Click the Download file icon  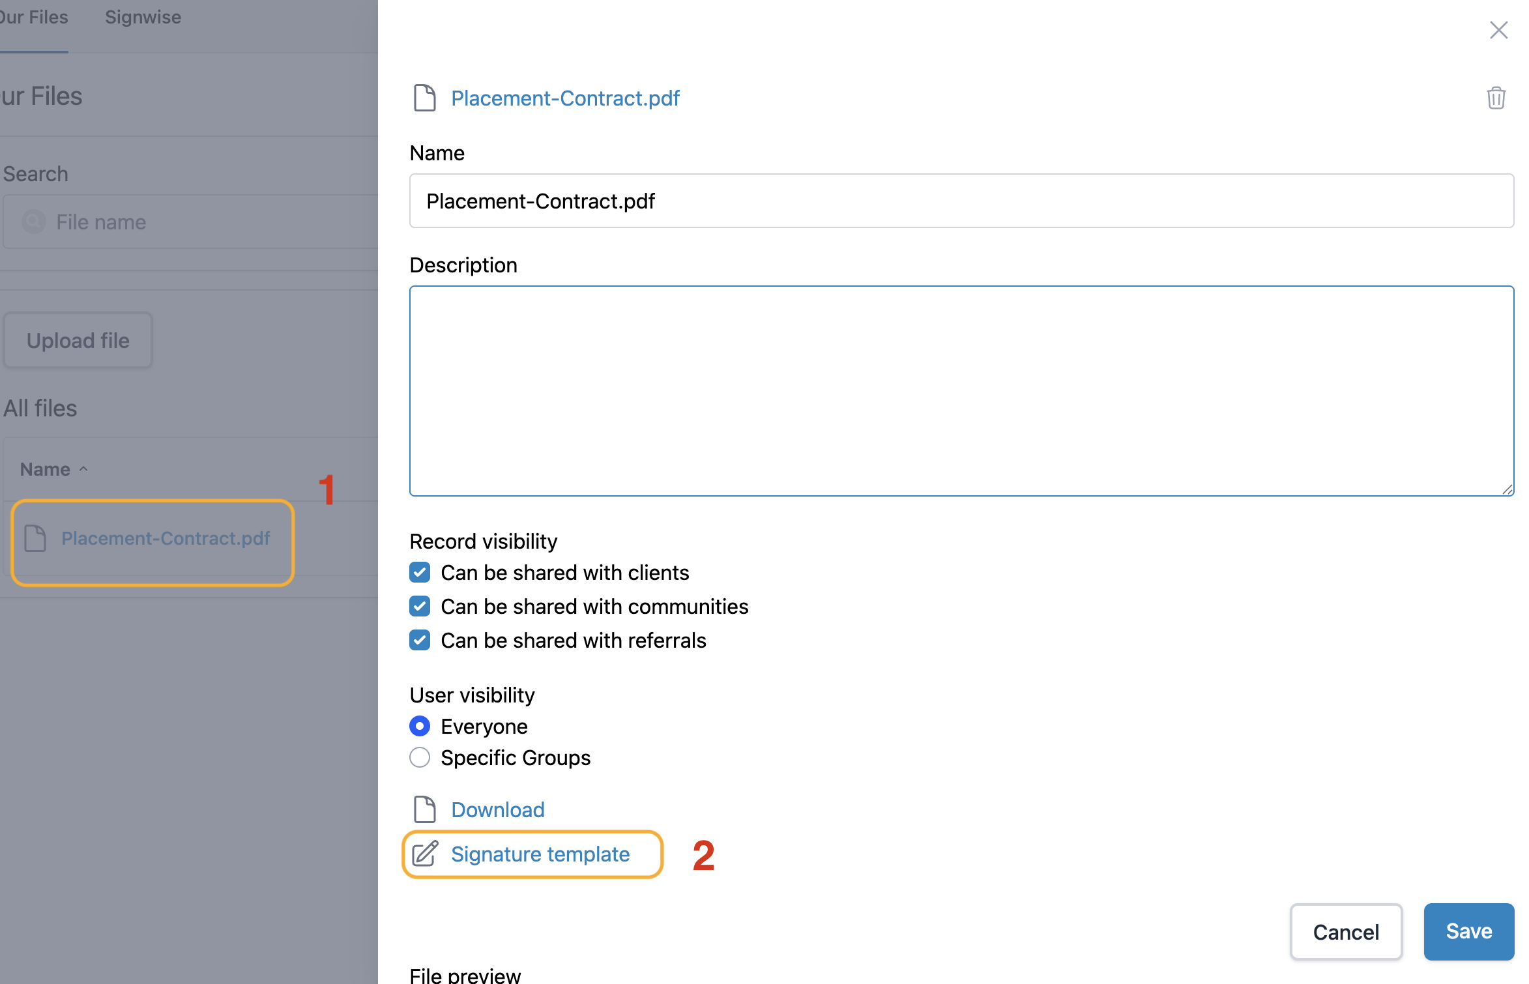click(425, 809)
